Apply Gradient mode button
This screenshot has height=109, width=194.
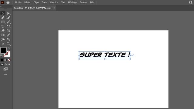(5, 60)
